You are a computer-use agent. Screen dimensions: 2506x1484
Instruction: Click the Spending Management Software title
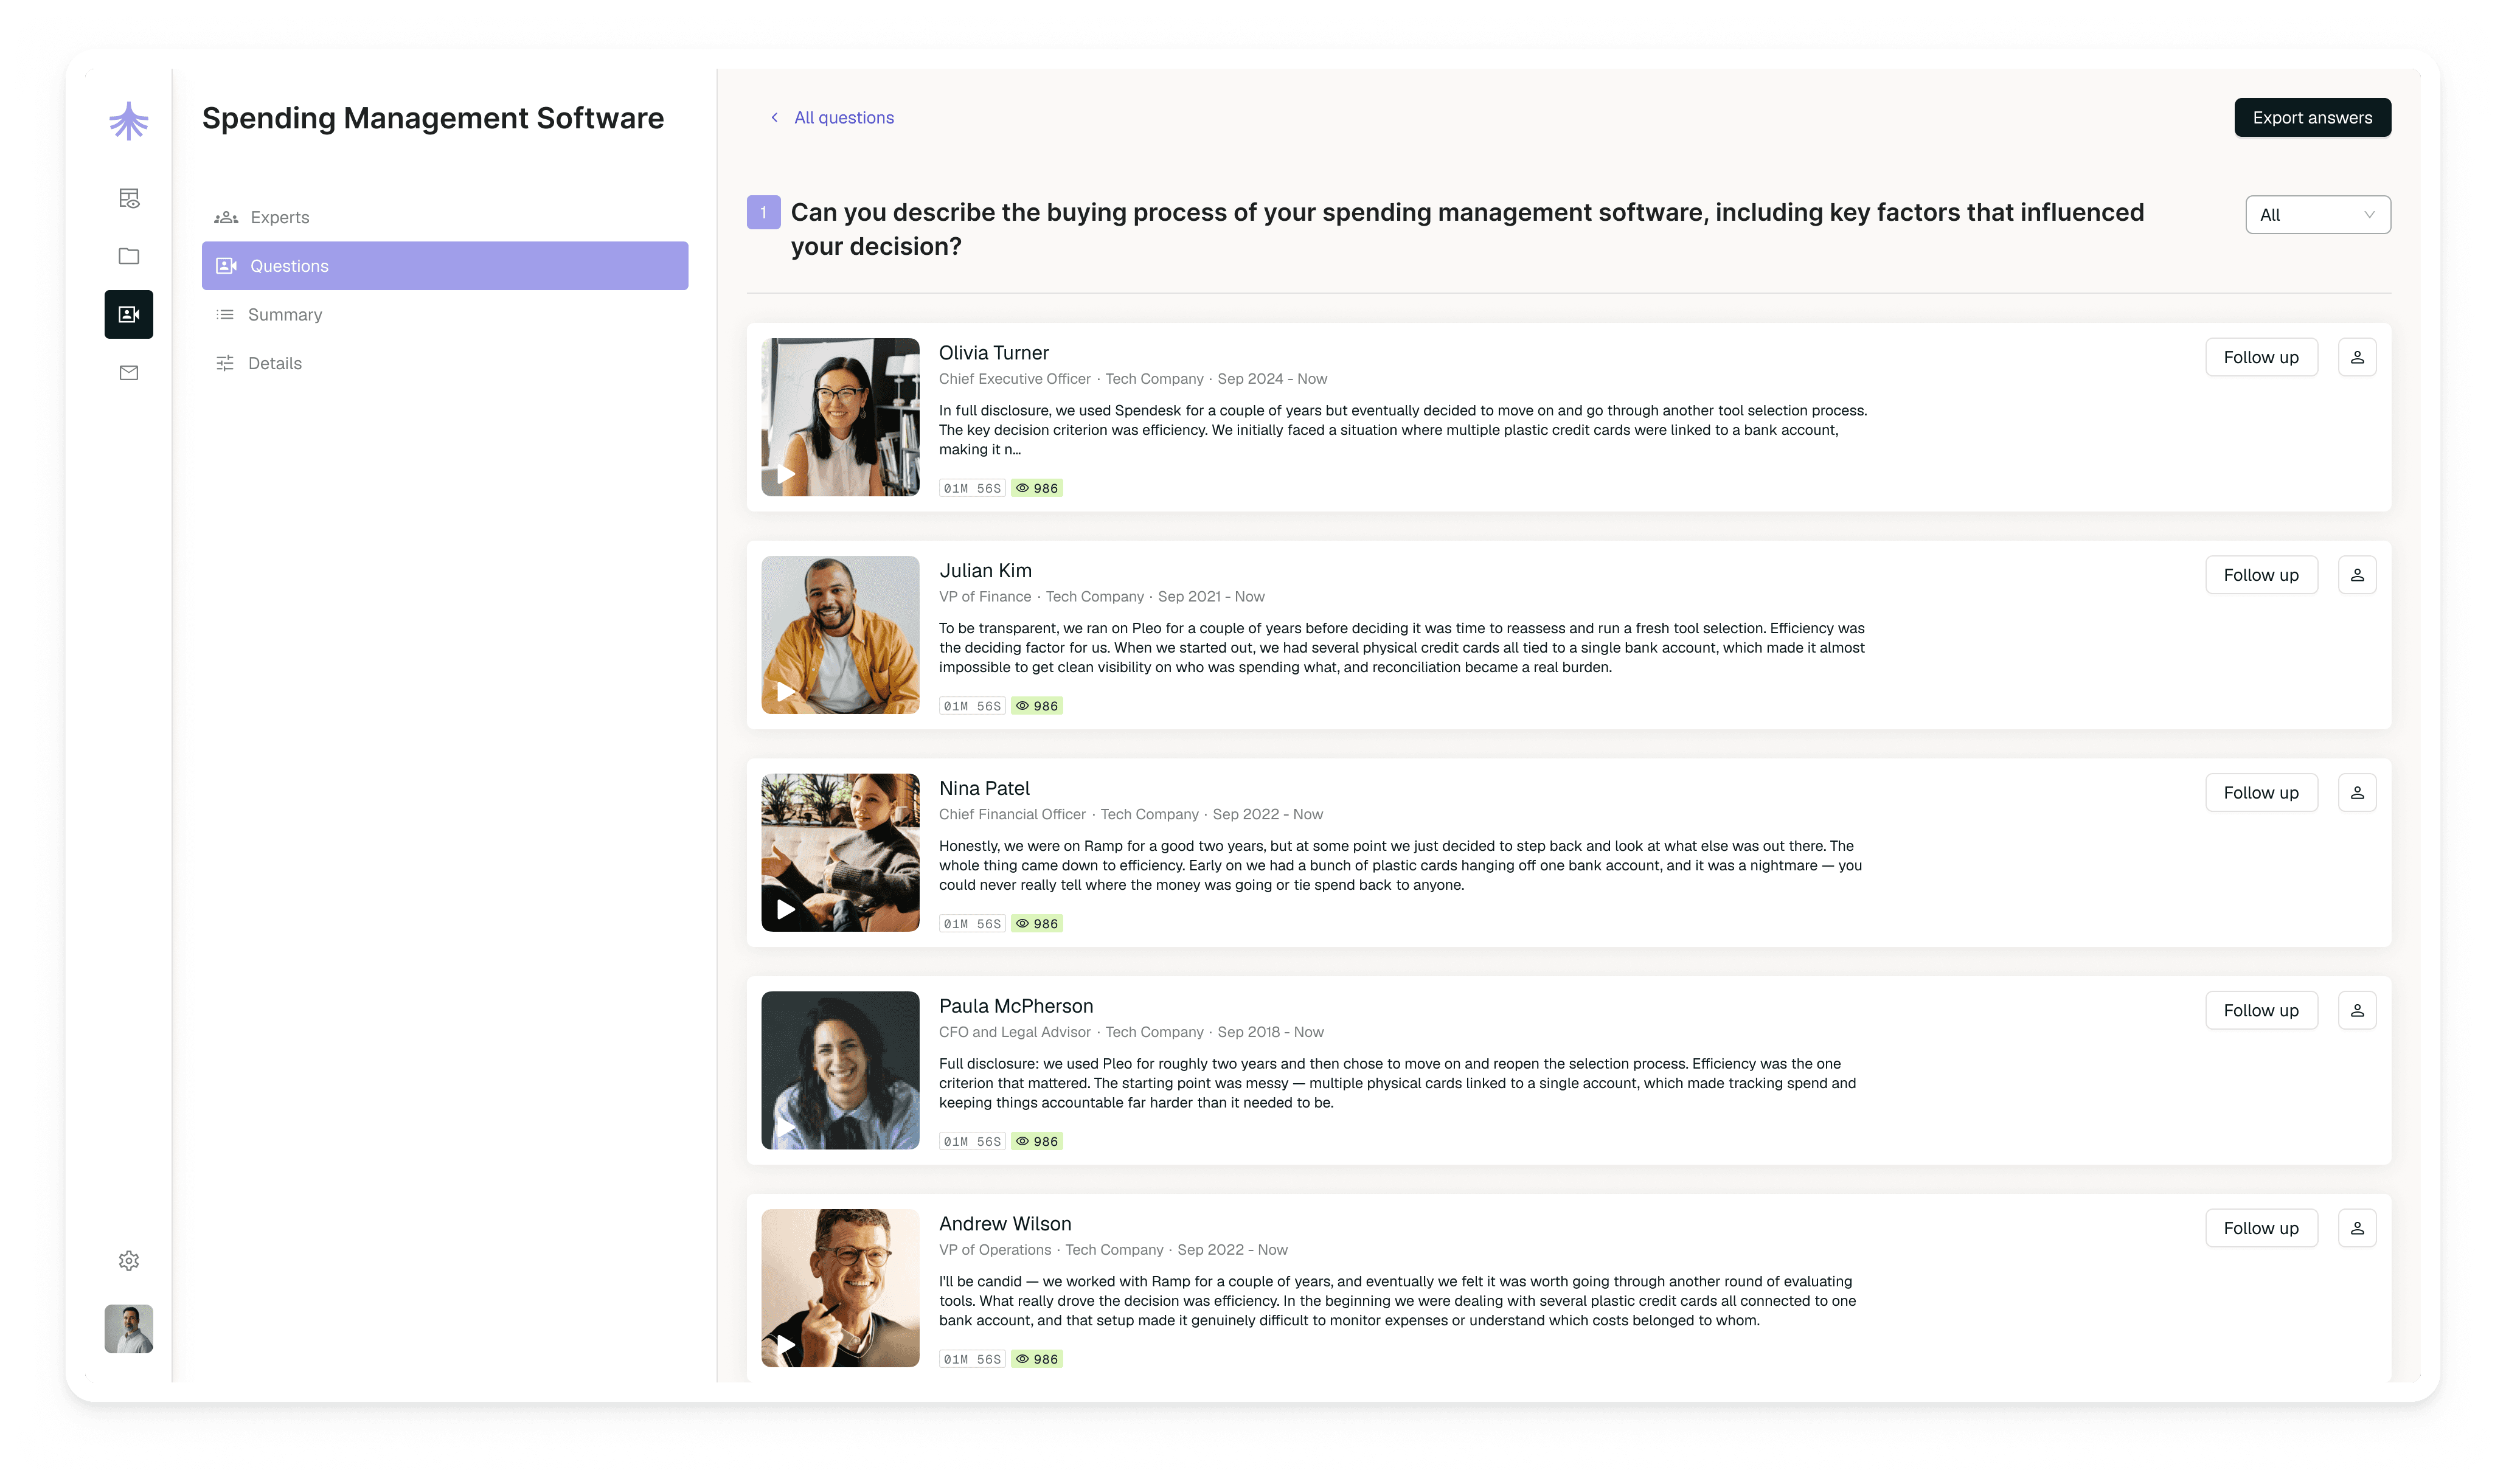[433, 118]
